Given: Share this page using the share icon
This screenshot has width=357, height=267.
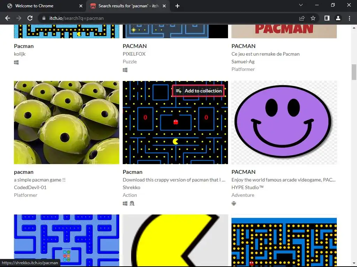Looking at the screenshot, I should click(302, 18).
